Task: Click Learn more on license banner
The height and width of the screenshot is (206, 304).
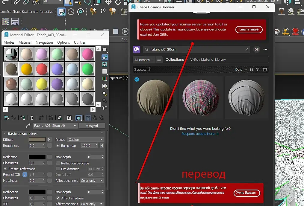Action: 249,29
